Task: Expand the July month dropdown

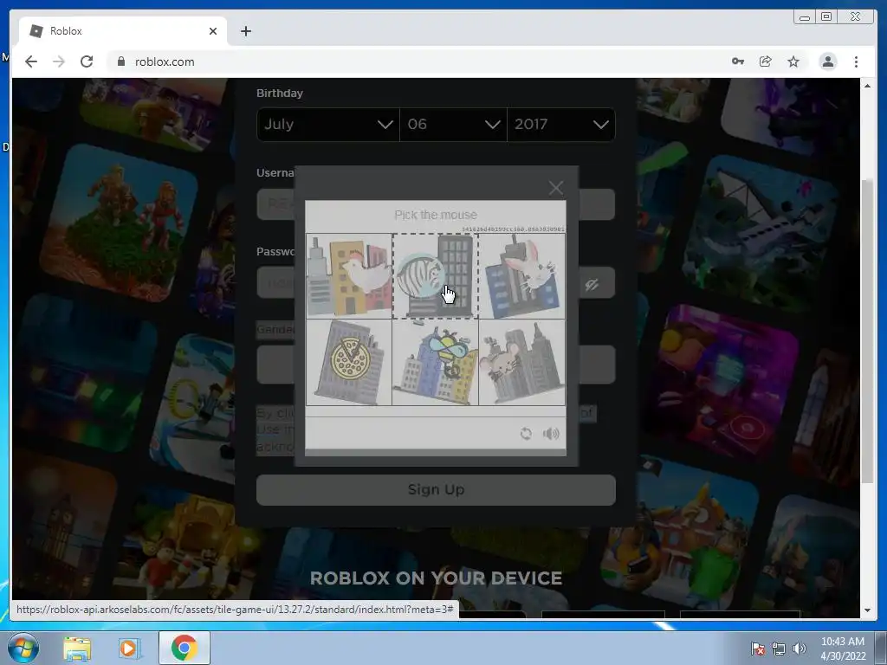Action: [x=328, y=125]
